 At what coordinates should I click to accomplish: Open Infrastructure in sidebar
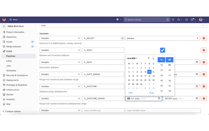(x=13, y=90)
